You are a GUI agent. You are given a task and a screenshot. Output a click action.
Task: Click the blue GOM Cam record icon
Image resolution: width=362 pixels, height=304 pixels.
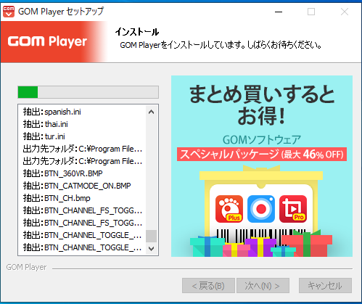(x=261, y=209)
